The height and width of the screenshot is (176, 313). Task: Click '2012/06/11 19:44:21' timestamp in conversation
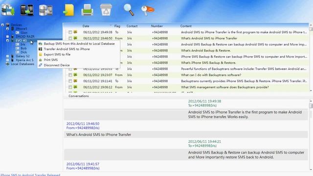point(204,141)
